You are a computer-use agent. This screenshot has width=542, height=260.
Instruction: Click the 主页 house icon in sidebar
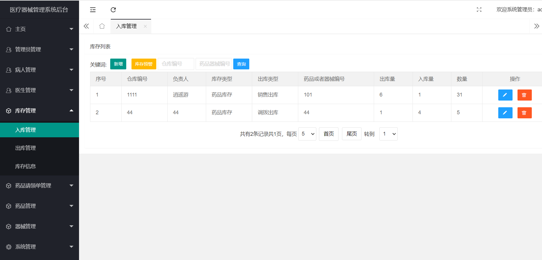point(9,29)
